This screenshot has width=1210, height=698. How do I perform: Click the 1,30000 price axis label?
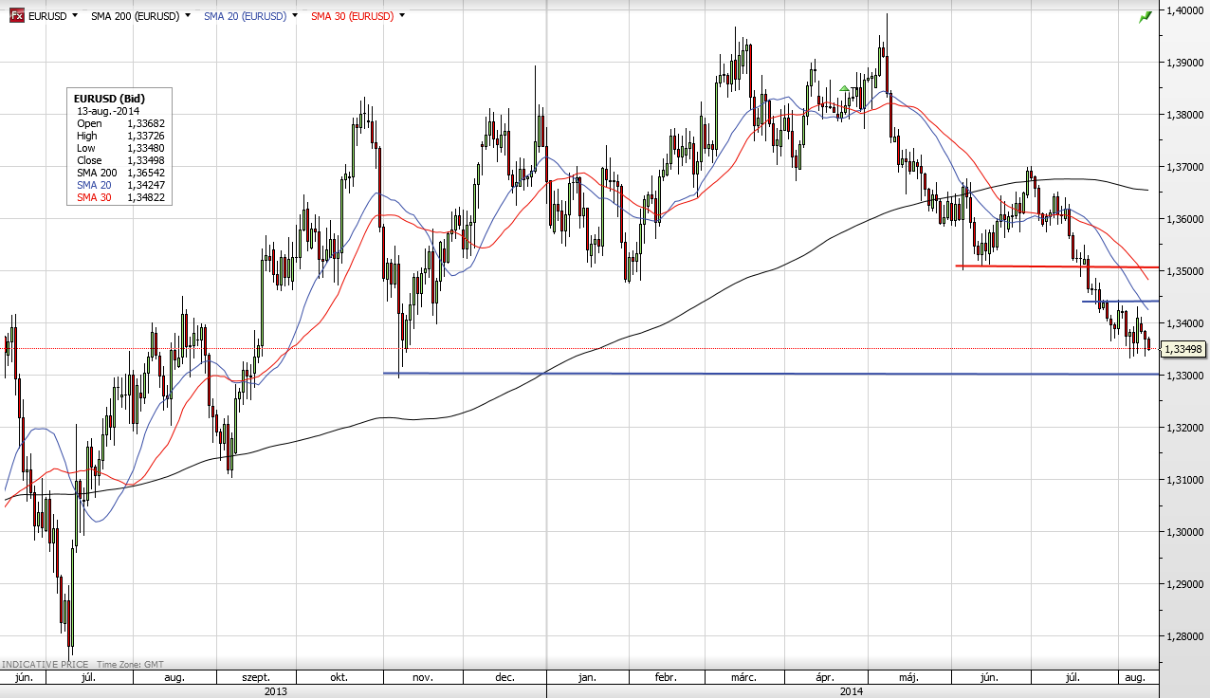[x=1184, y=532]
